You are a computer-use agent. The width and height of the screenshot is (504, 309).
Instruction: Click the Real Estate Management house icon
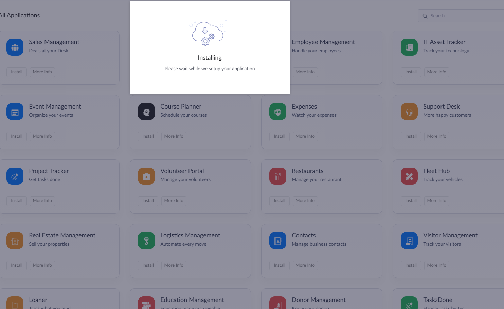pyautogui.click(x=15, y=240)
